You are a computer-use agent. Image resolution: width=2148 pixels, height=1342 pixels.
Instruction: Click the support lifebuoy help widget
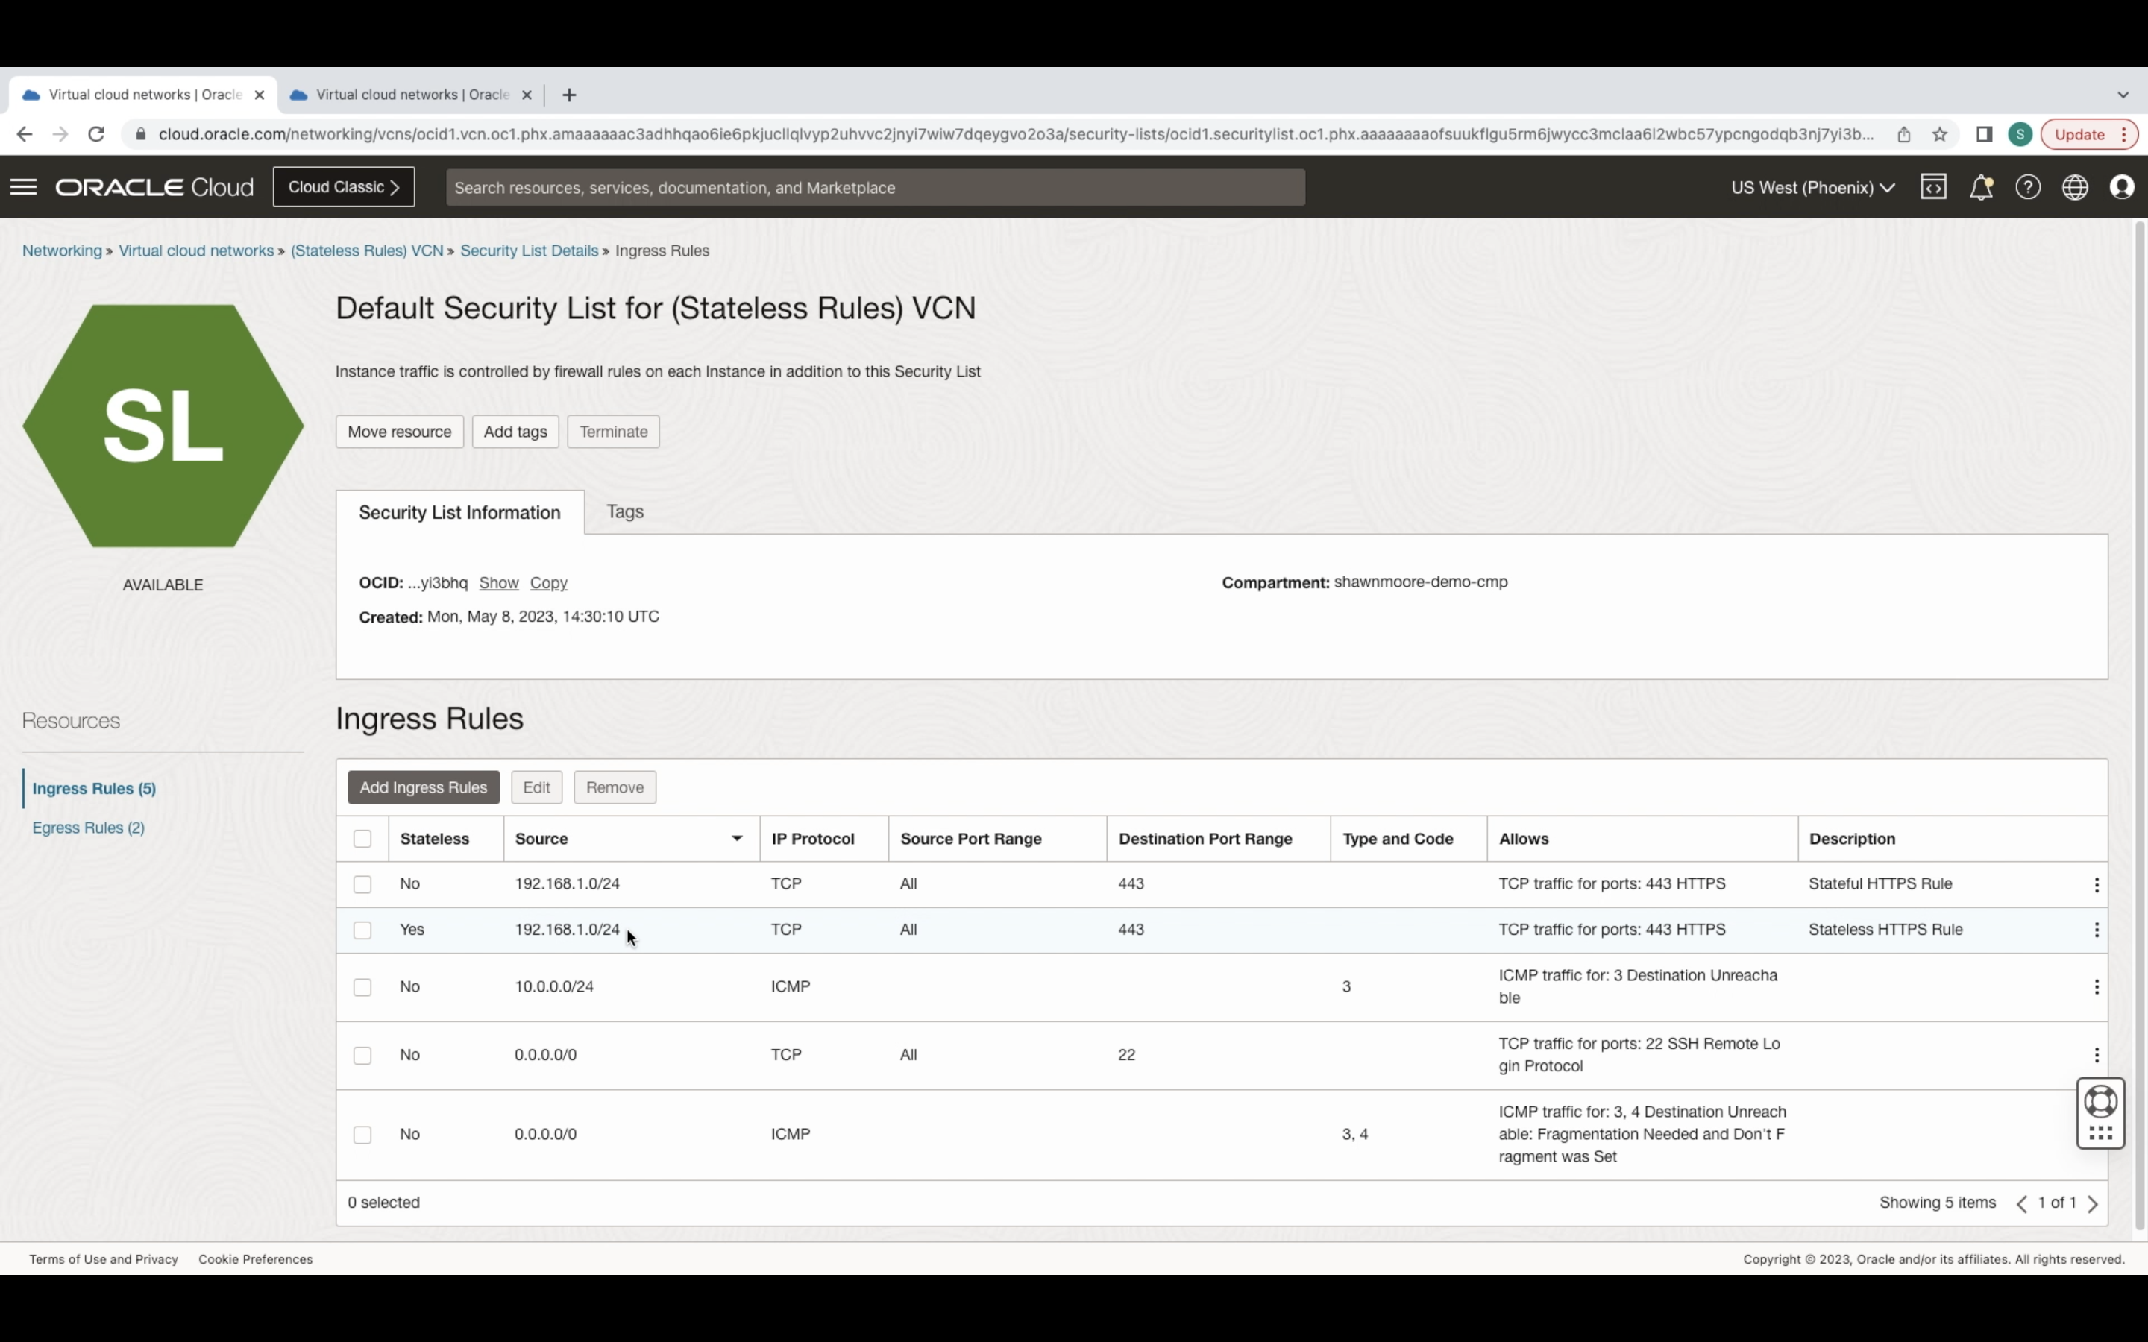click(x=2100, y=1103)
